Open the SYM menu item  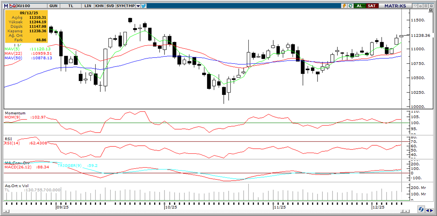[120, 6]
